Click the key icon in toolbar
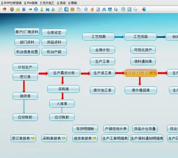178x158 pixels. (x=30, y=9)
